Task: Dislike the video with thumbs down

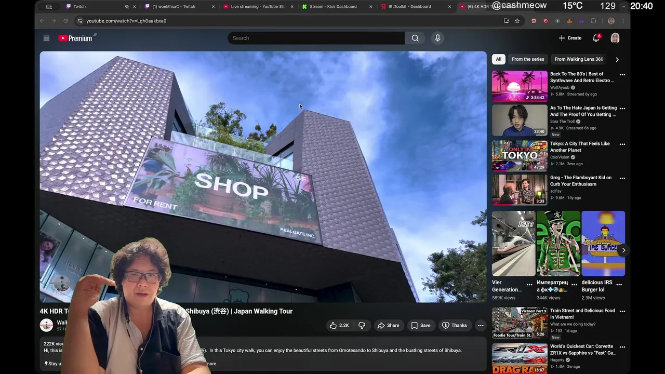Action: pyautogui.click(x=362, y=325)
